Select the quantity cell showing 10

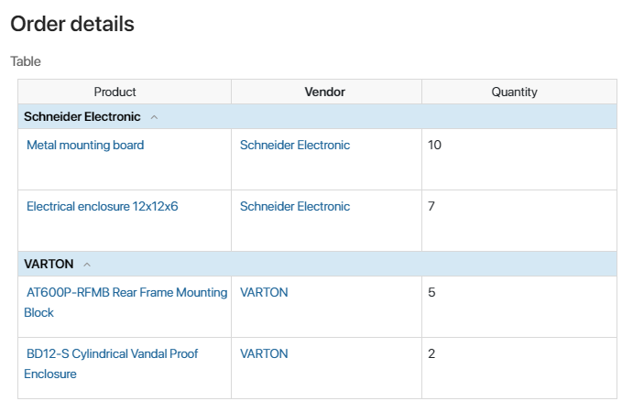coord(519,160)
